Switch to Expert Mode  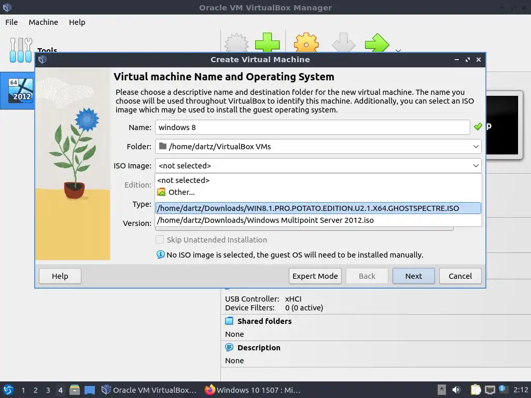(x=315, y=276)
